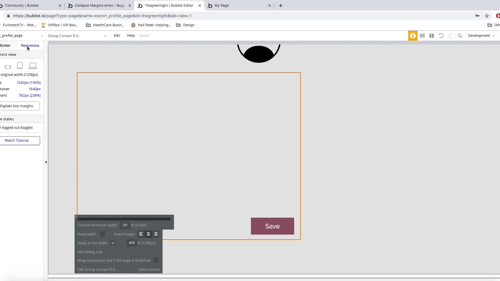Toggle user logged out state
500x281 pixels.
coord(16,128)
